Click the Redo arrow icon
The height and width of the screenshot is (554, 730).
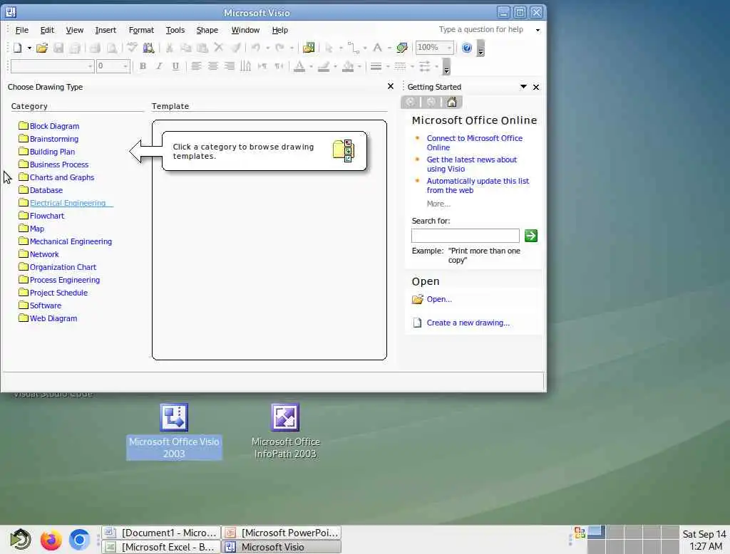pyautogui.click(x=279, y=48)
